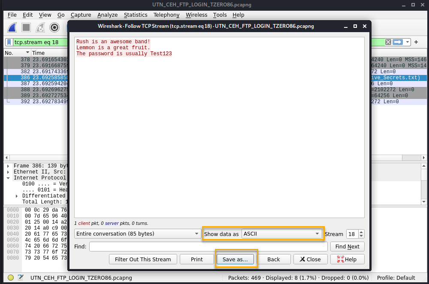Expand the Frame 386 tree item
Image resolution: width=429 pixels, height=284 pixels.
pos(8,166)
